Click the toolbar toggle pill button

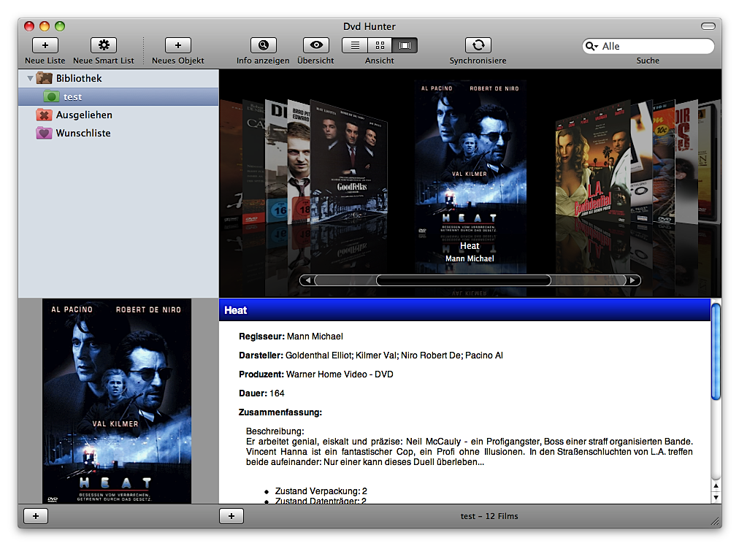coord(708,26)
